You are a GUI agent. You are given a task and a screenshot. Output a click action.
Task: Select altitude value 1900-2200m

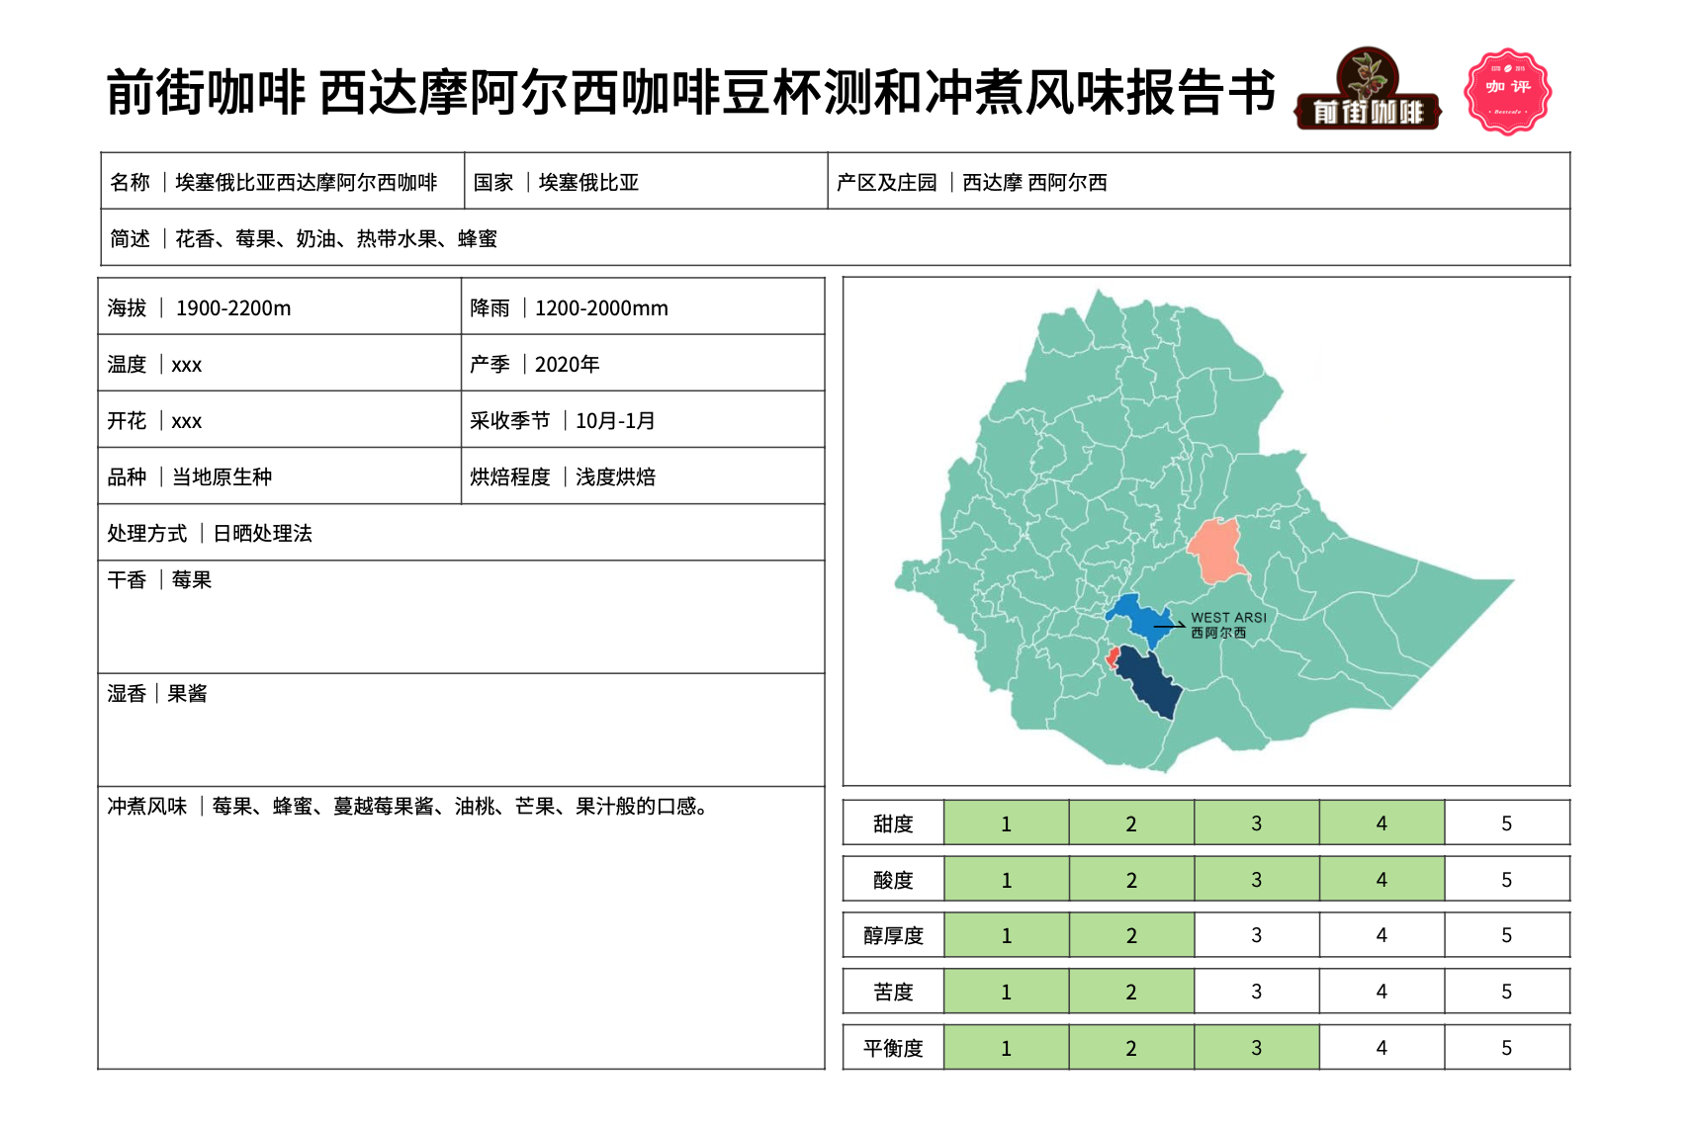(x=233, y=307)
